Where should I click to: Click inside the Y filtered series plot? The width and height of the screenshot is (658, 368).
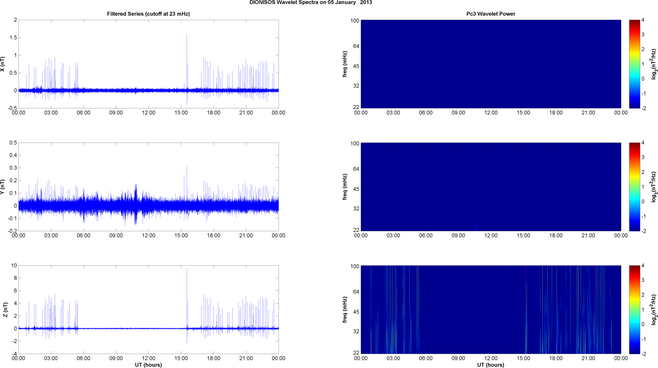pyautogui.click(x=148, y=187)
